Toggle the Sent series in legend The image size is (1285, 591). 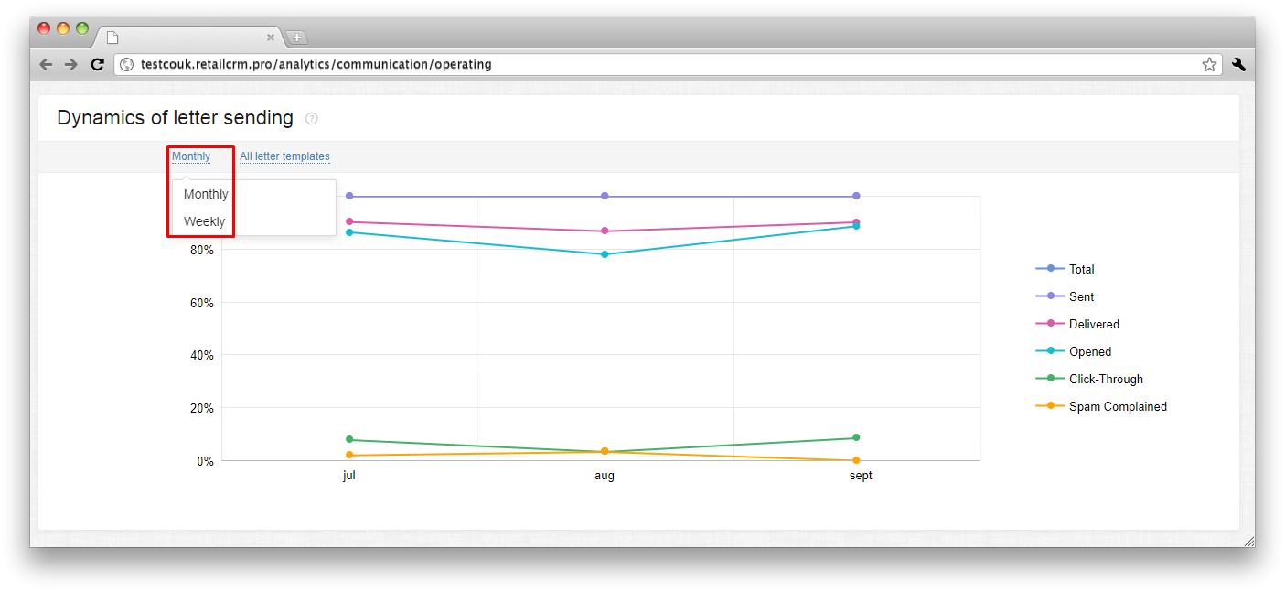1065,296
